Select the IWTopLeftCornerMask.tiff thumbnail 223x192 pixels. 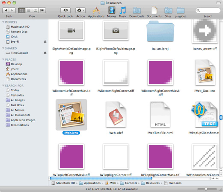[71, 157]
